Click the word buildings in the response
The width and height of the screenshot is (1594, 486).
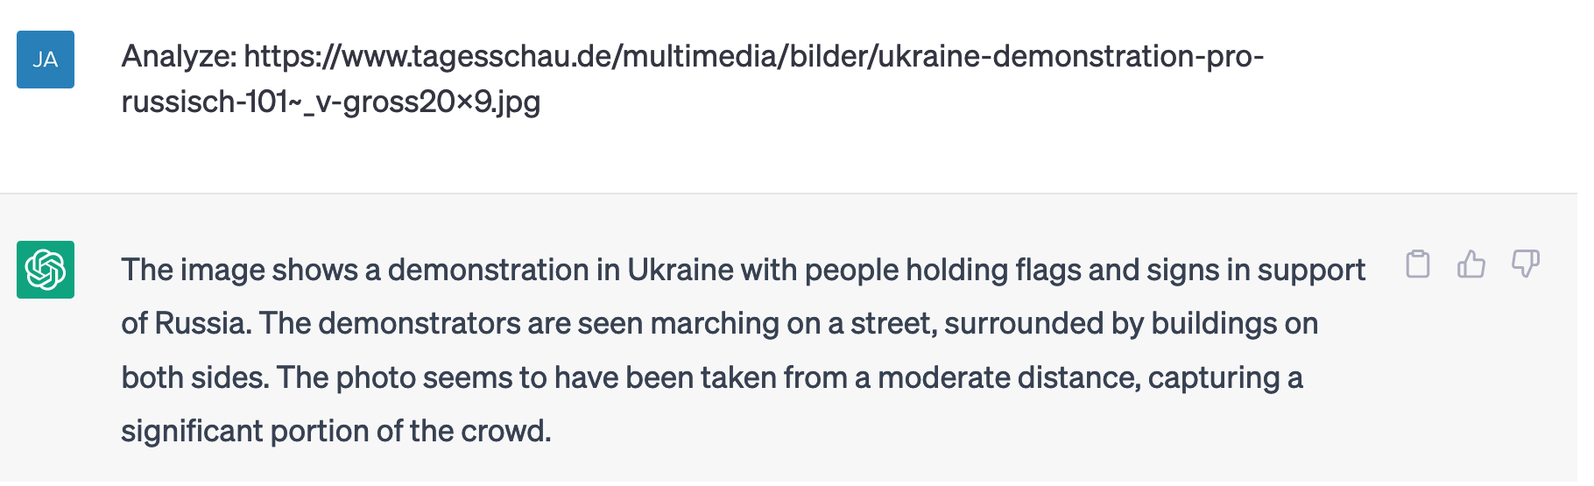tap(1214, 323)
